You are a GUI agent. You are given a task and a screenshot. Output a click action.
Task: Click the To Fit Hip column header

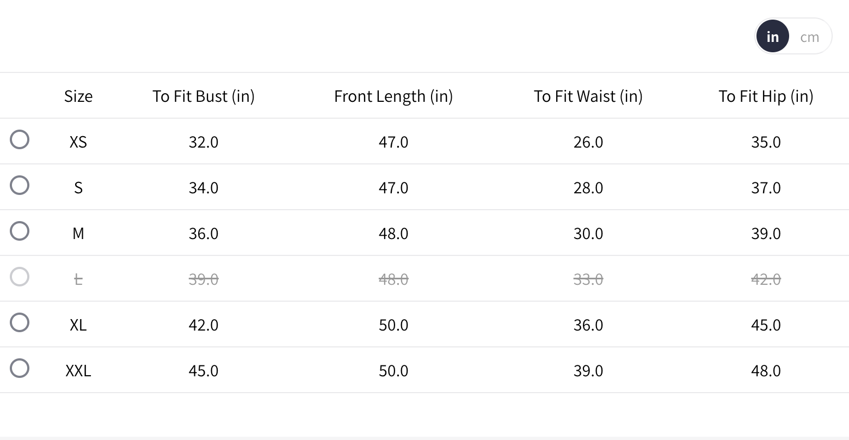[766, 96]
